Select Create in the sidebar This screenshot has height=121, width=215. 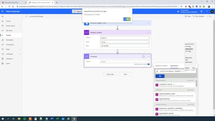[8, 35]
